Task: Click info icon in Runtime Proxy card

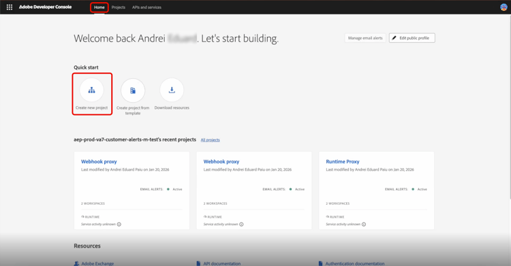Action: click(364, 225)
